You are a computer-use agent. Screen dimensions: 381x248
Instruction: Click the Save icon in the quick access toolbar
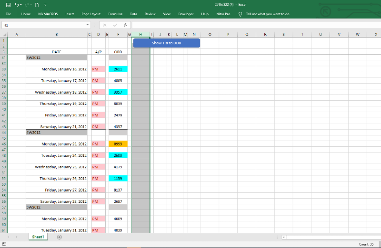[x=8, y=4]
